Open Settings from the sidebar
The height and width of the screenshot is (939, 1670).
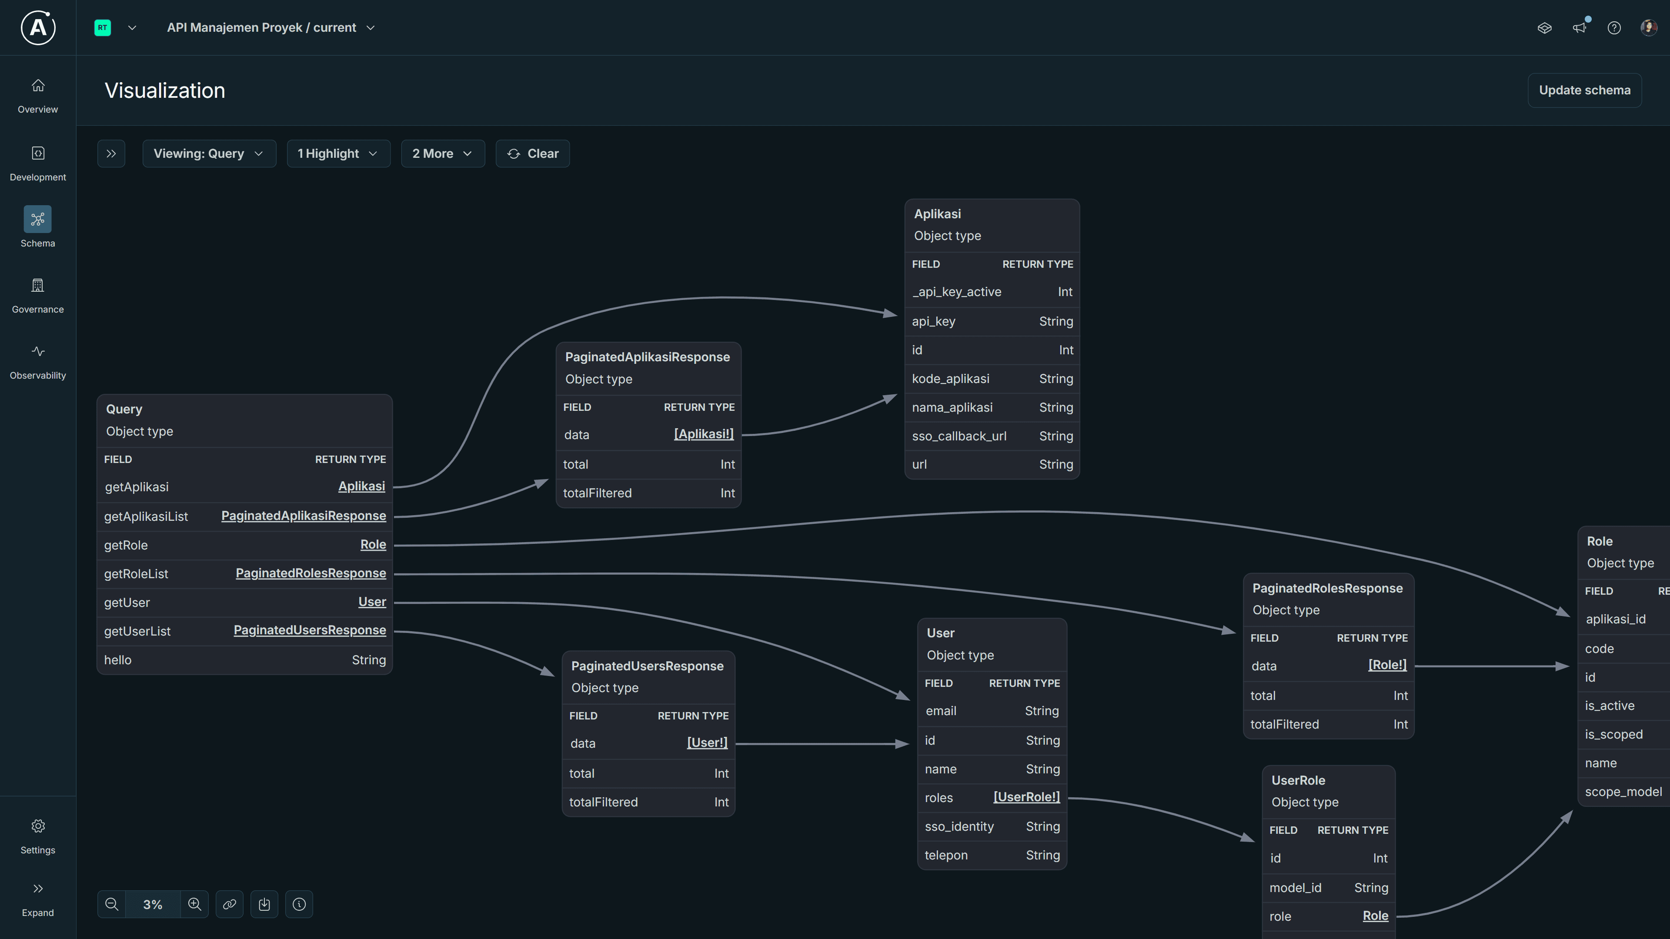37,836
